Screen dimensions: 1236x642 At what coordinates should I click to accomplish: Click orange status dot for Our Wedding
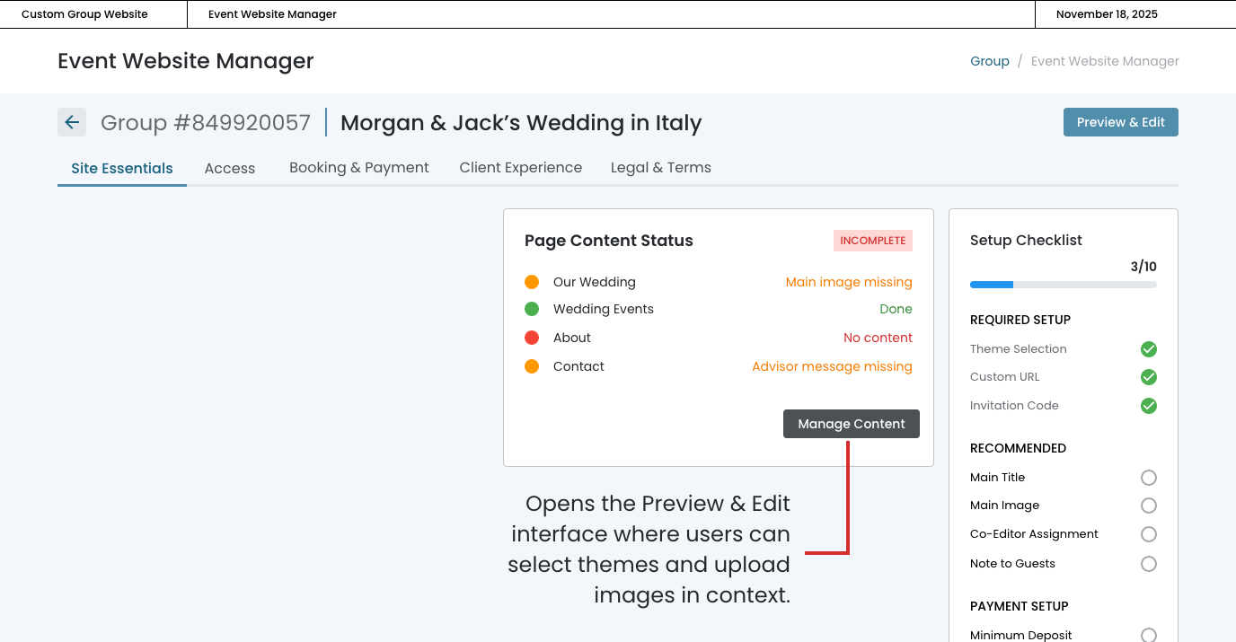pos(532,282)
